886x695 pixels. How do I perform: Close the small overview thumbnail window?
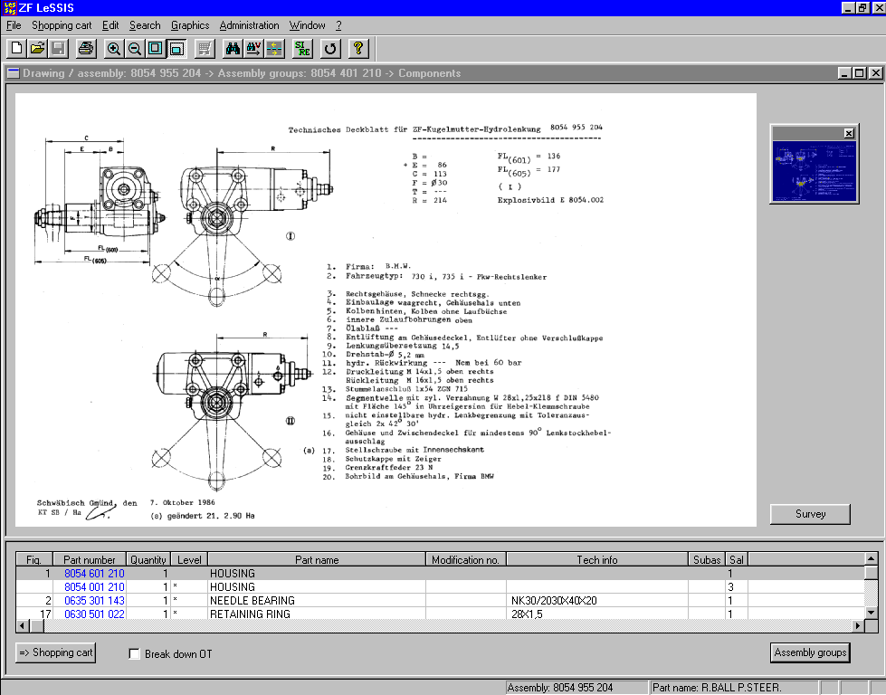point(849,133)
